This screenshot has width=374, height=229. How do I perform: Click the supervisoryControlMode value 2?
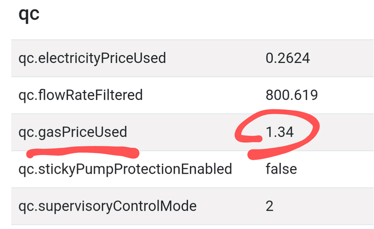point(269,206)
